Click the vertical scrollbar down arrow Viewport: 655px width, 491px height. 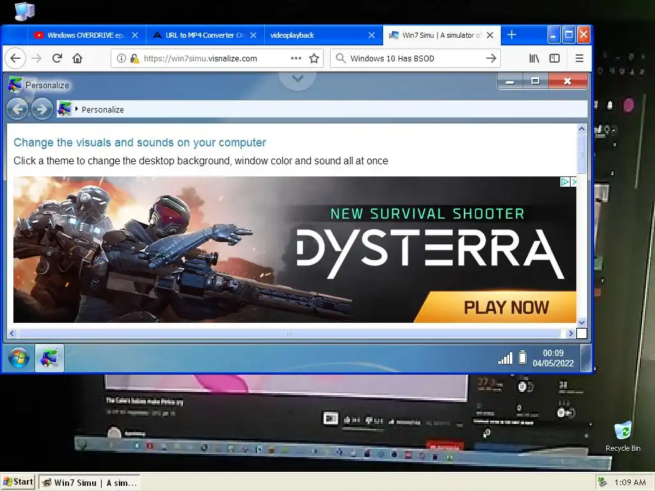click(581, 322)
